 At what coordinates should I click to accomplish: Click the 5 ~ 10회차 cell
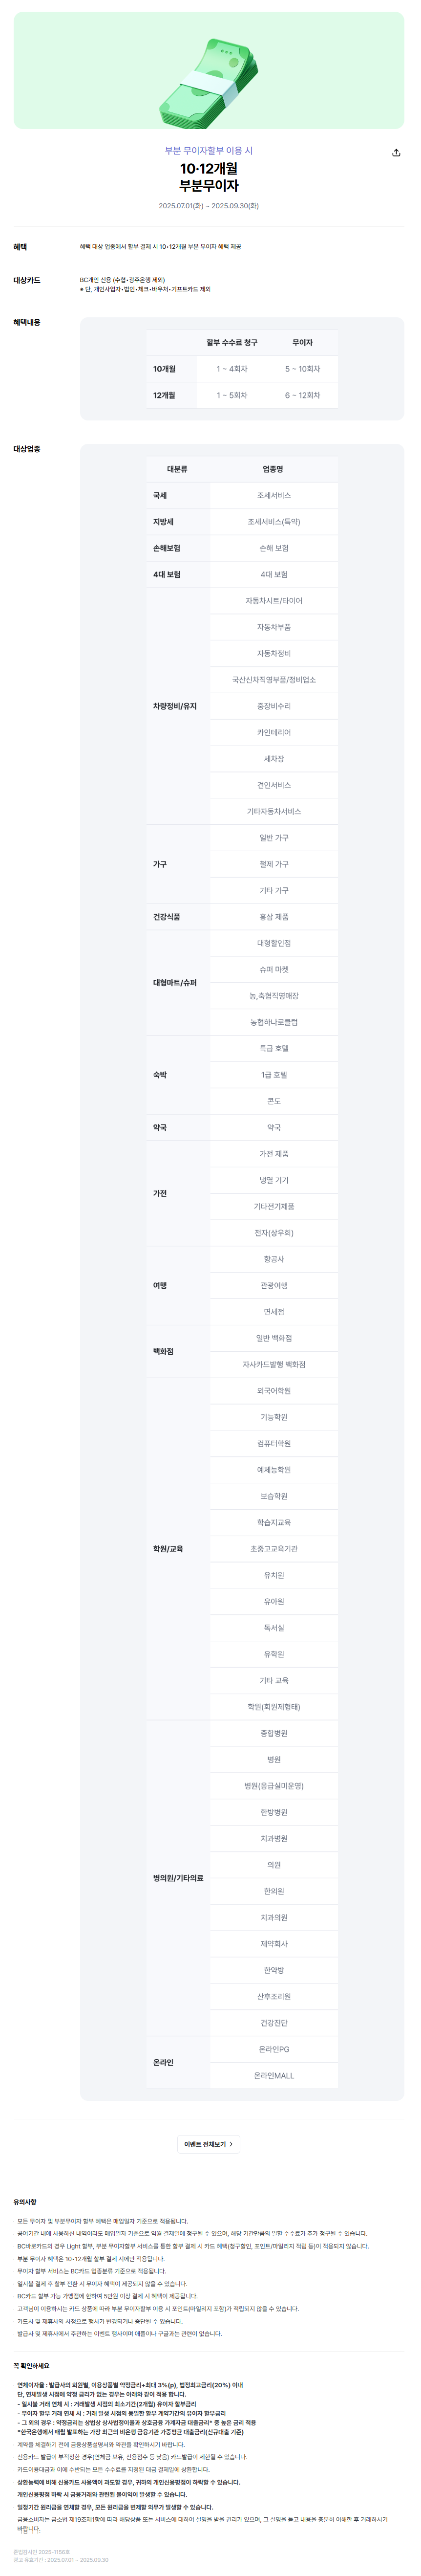coord(302,369)
